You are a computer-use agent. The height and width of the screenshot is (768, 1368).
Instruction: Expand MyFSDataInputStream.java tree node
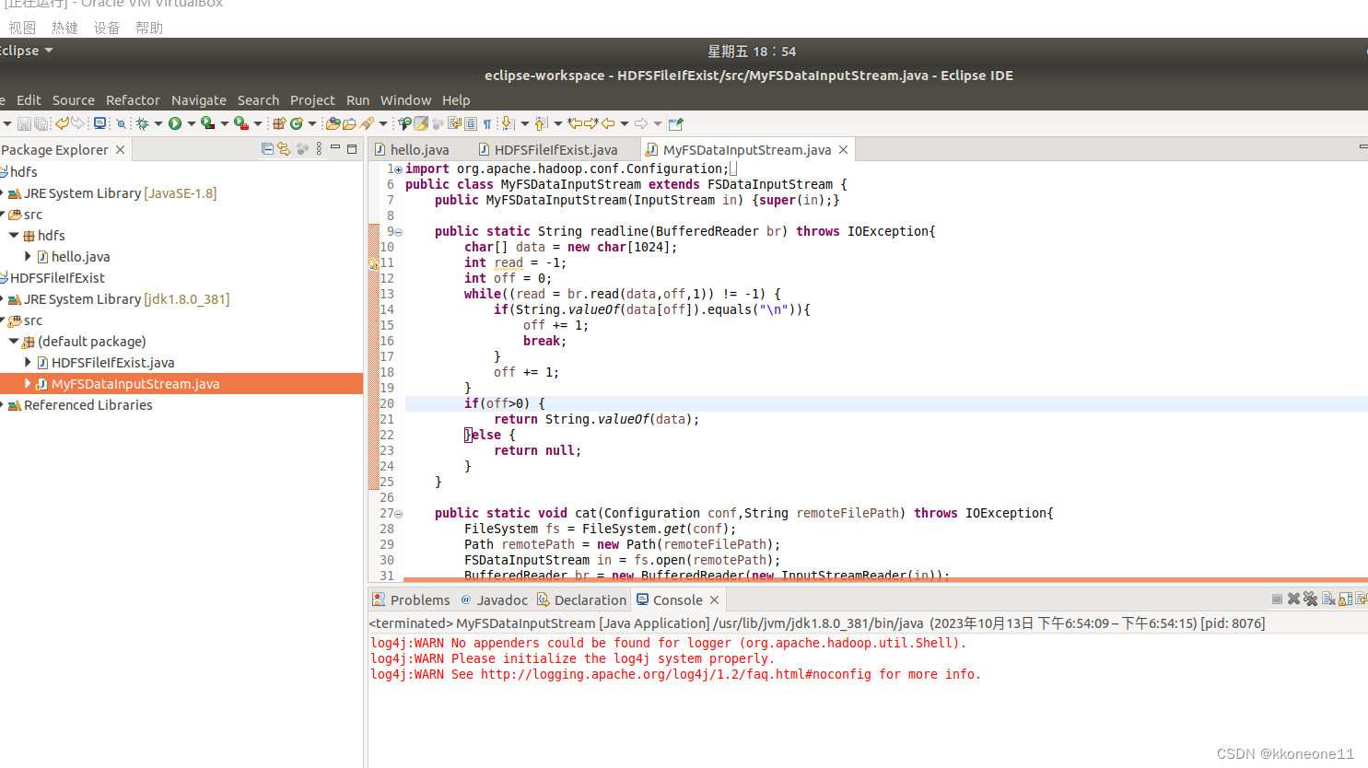point(28,384)
